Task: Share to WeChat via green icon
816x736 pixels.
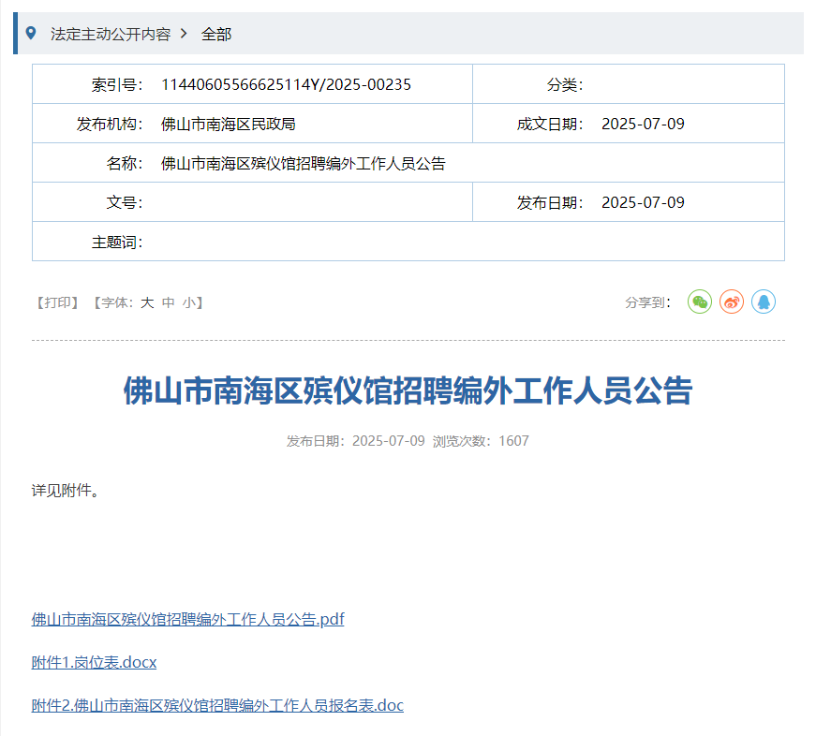Action: point(700,302)
